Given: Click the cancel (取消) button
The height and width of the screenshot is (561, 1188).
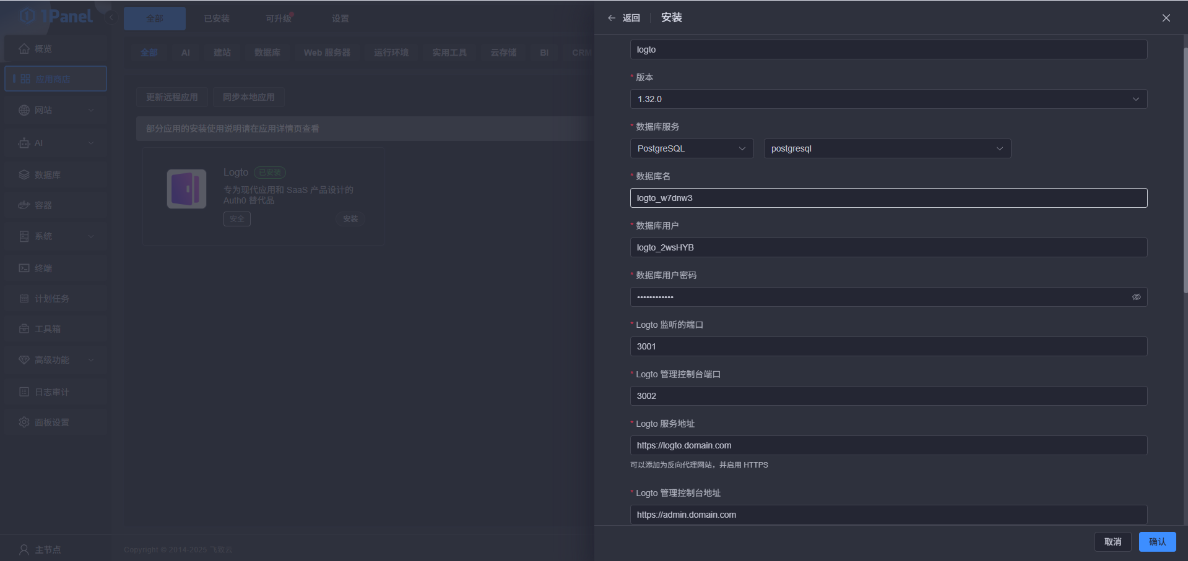Looking at the screenshot, I should (1112, 542).
